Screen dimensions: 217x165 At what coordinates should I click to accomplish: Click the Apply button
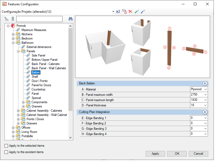pos(155,154)
